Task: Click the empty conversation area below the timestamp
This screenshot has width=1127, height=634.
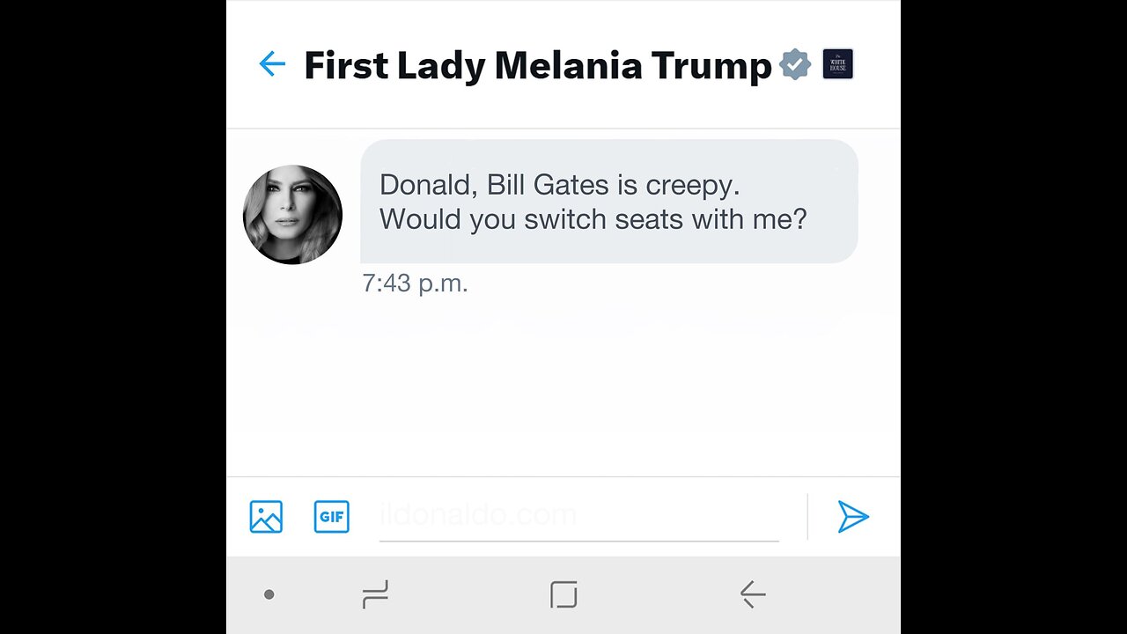Action: 563,387
